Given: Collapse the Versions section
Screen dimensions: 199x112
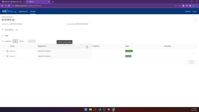Looking at the screenshot, I should [x=3, y=41].
